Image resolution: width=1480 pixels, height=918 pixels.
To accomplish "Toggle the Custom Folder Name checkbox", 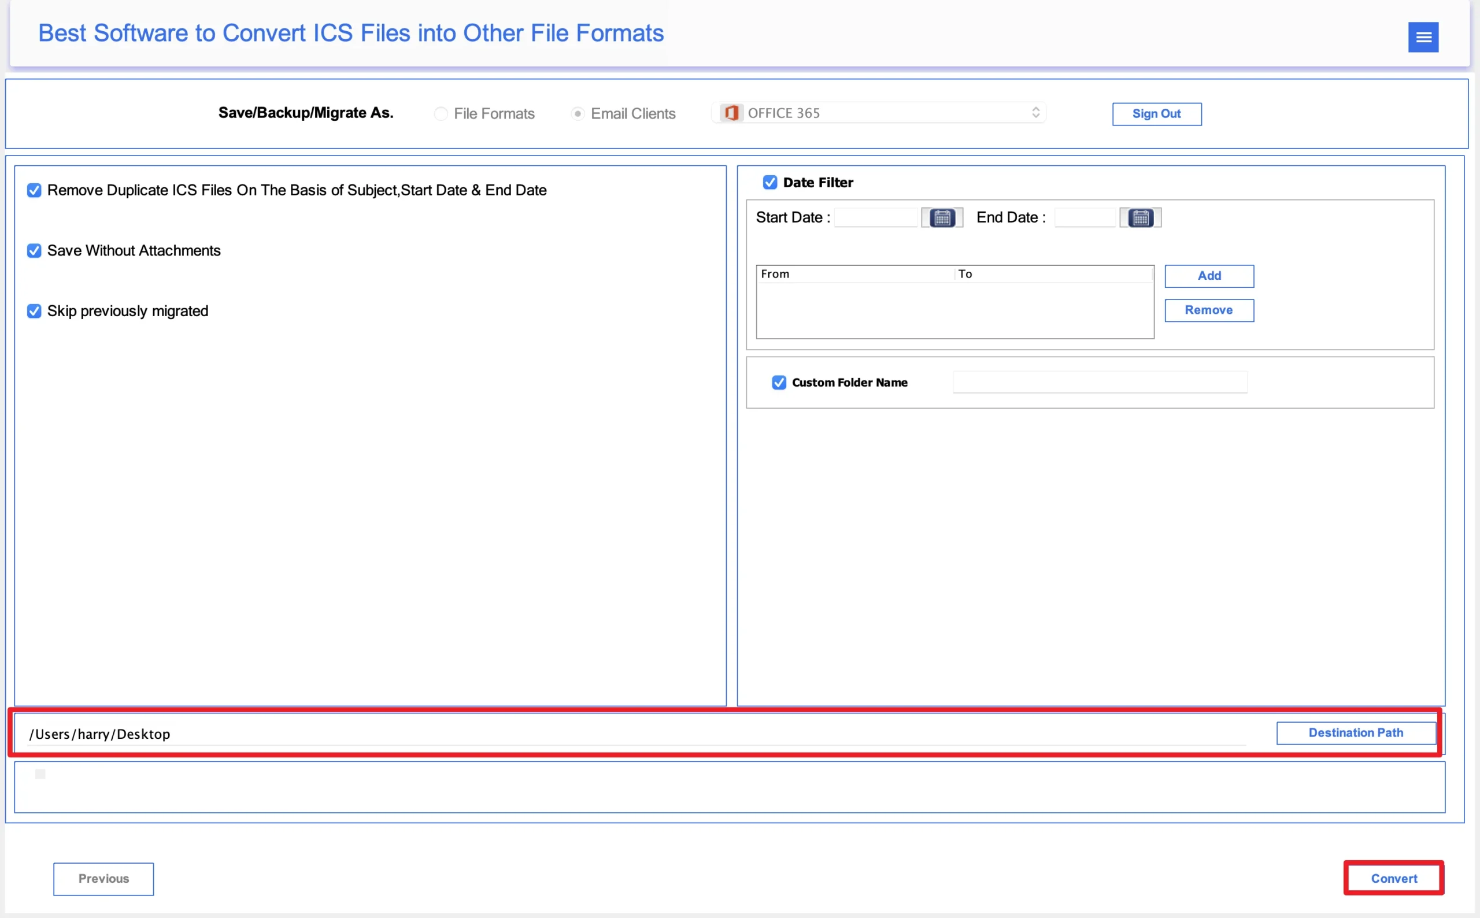I will click(779, 383).
